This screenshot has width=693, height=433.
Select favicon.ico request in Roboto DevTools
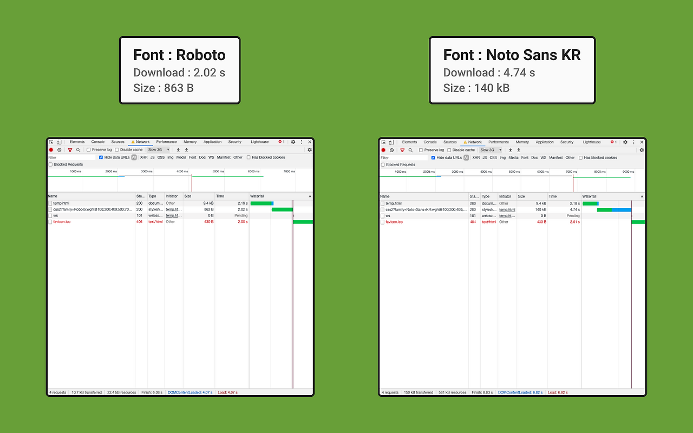point(62,222)
